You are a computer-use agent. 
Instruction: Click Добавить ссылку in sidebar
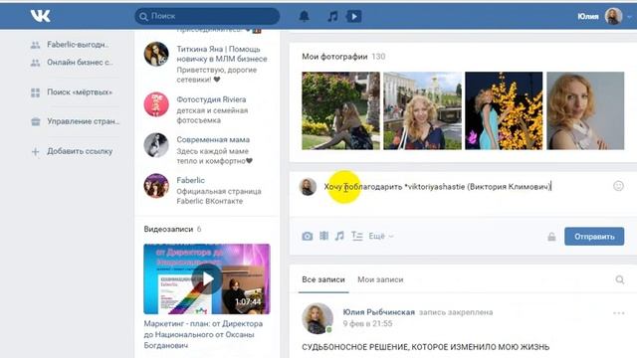click(x=80, y=151)
